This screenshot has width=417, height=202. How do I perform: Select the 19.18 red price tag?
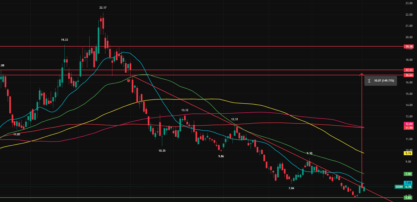pos(409,46)
